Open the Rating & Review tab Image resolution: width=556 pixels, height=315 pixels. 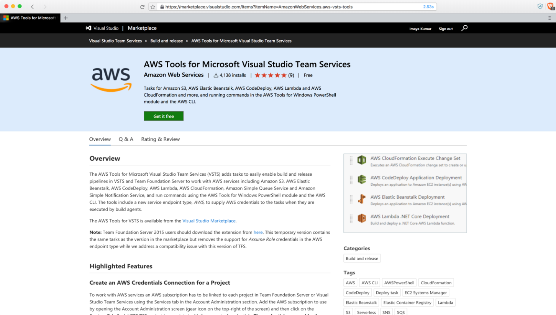click(x=161, y=139)
